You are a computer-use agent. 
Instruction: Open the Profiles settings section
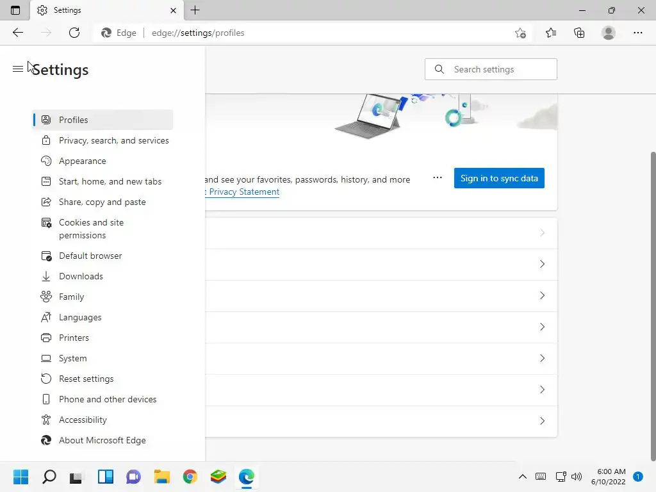[x=102, y=120]
